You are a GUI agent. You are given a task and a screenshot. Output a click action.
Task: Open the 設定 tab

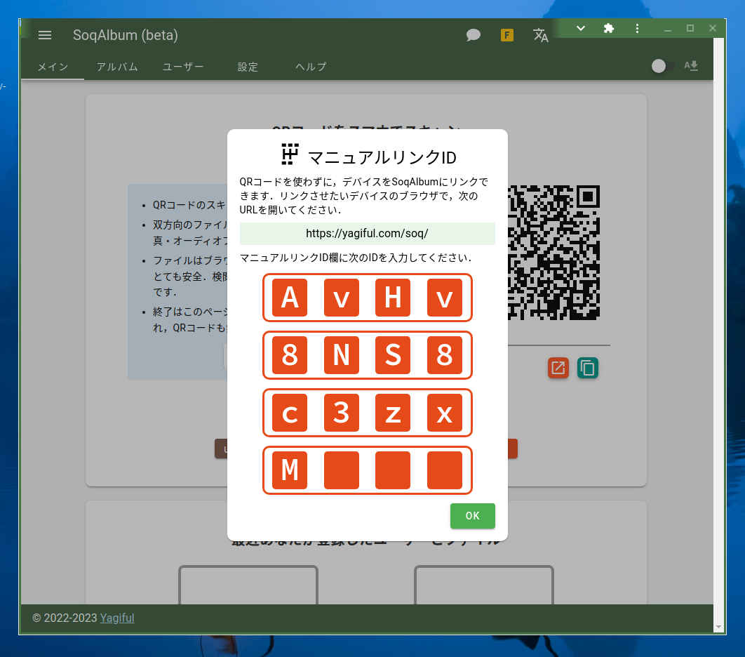247,67
